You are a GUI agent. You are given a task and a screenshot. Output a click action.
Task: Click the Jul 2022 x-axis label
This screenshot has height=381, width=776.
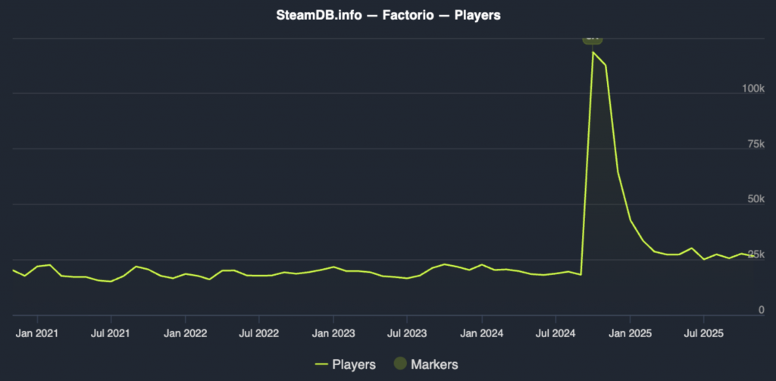point(258,333)
